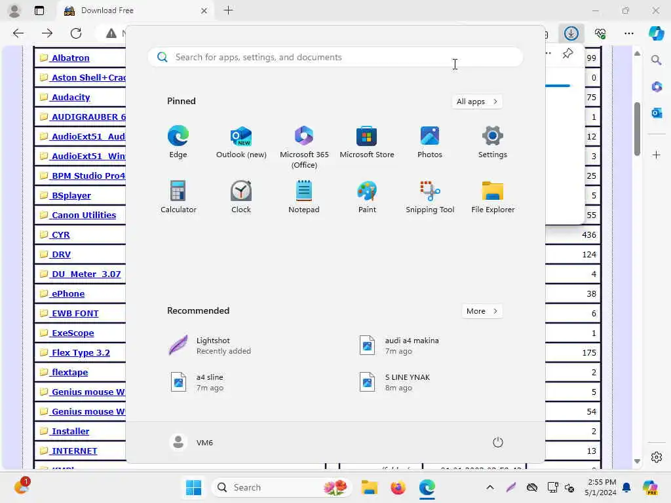The height and width of the screenshot is (503, 671).
Task: Click the taskbar Search box
Action: click(282, 487)
